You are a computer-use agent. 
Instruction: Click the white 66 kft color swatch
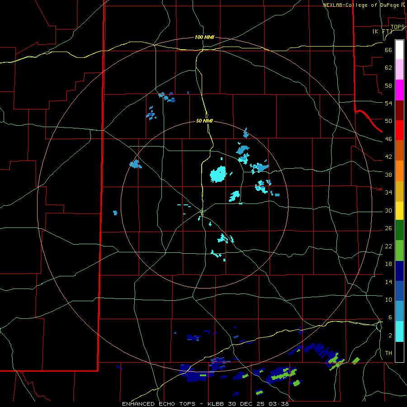(x=399, y=50)
